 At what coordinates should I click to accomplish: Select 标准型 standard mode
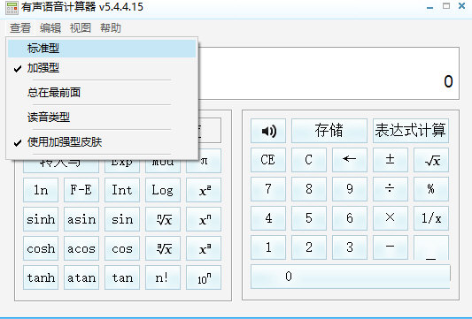point(102,49)
